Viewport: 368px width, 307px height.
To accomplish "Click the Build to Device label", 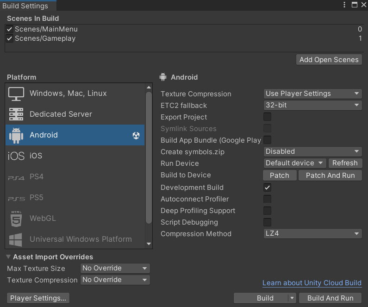I will pos(186,175).
